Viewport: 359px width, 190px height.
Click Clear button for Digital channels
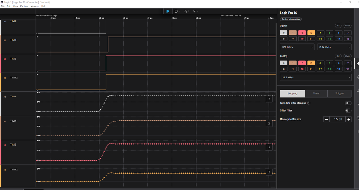pyautogui.click(x=348, y=26)
